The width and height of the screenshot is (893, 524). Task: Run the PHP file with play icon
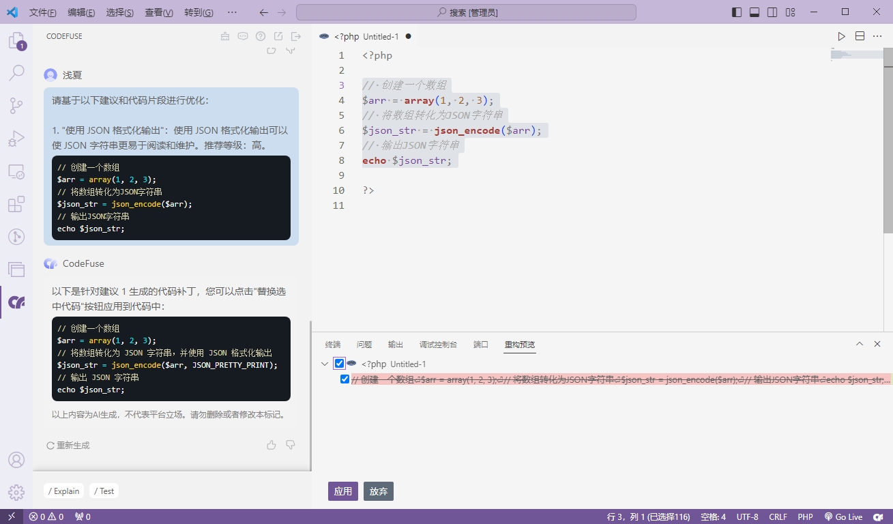click(x=842, y=36)
